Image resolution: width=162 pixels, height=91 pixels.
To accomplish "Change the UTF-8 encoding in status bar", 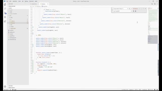I will 136,90.
